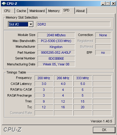The image size is (117, 135).
Task: Click the empty Registered field
Action: click(103, 41)
